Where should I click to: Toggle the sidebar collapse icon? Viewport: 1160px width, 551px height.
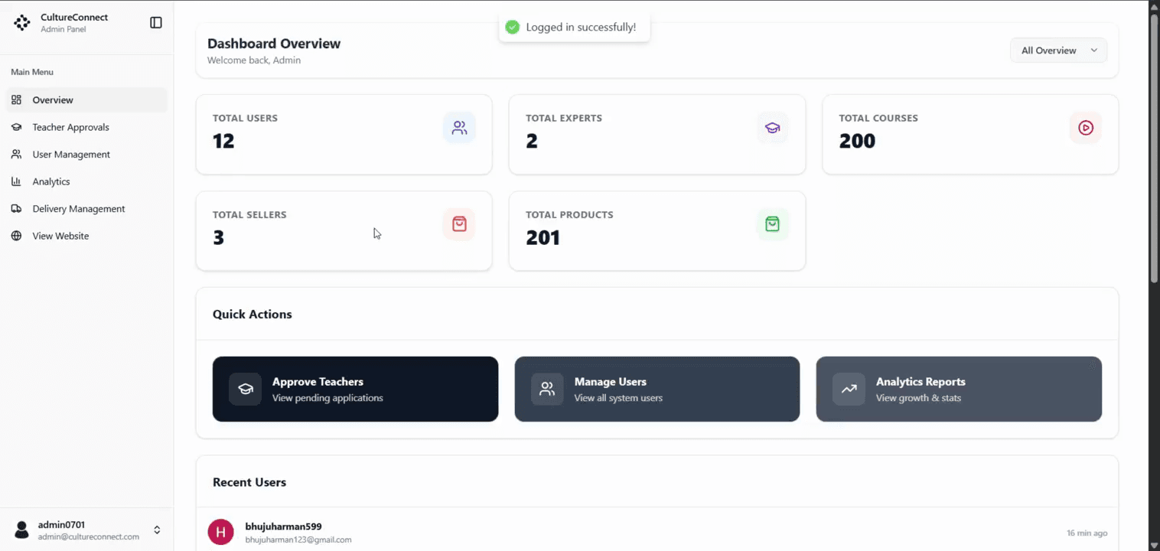pyautogui.click(x=156, y=23)
